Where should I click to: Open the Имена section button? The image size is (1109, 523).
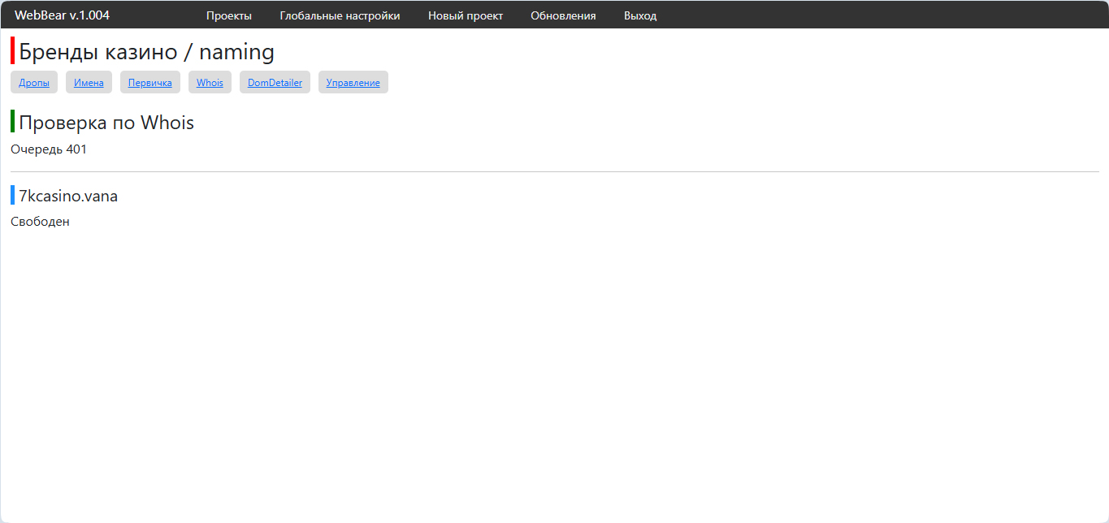[x=89, y=82]
